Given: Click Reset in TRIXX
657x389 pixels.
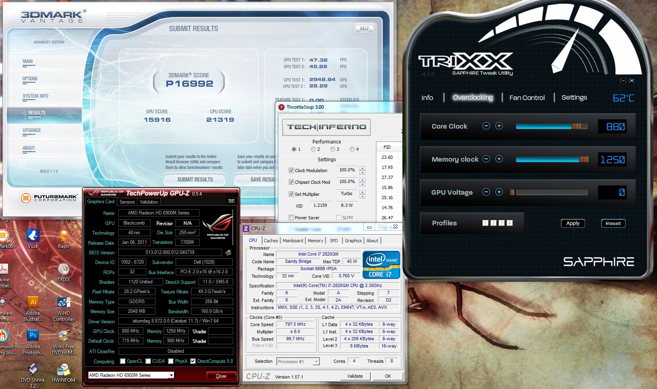Looking at the screenshot, I should (x=613, y=223).
